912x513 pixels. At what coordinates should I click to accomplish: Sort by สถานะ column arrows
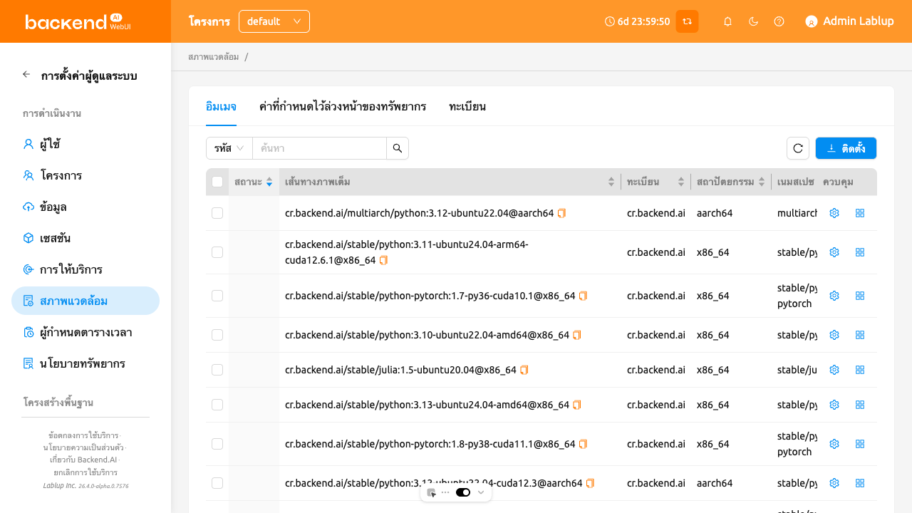[269, 182]
